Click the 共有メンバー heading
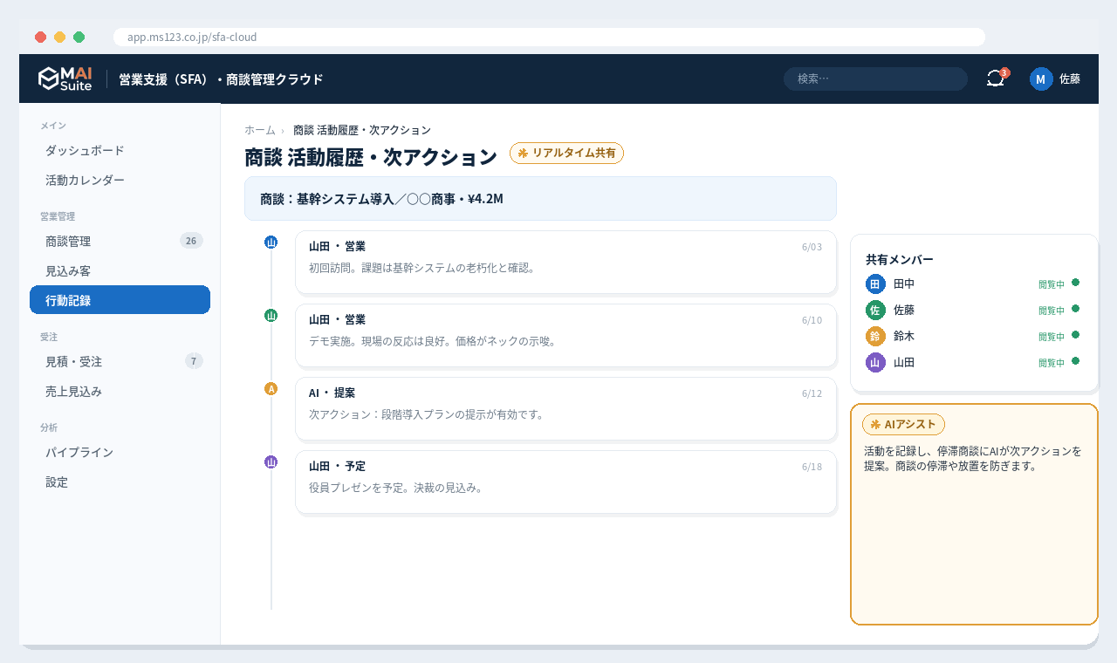Viewport: 1117px width, 663px height. click(900, 260)
